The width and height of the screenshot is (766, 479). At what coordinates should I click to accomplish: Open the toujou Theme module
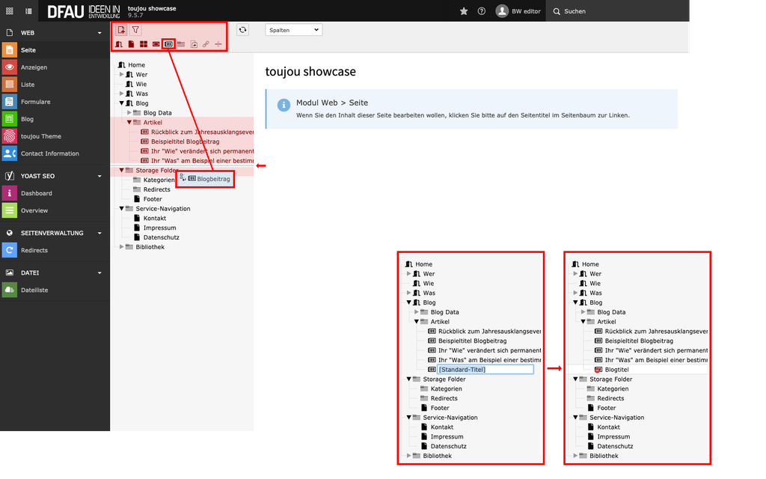pyautogui.click(x=40, y=136)
